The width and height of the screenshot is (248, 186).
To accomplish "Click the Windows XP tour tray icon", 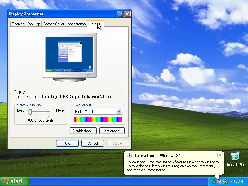I will pyautogui.click(x=219, y=181).
